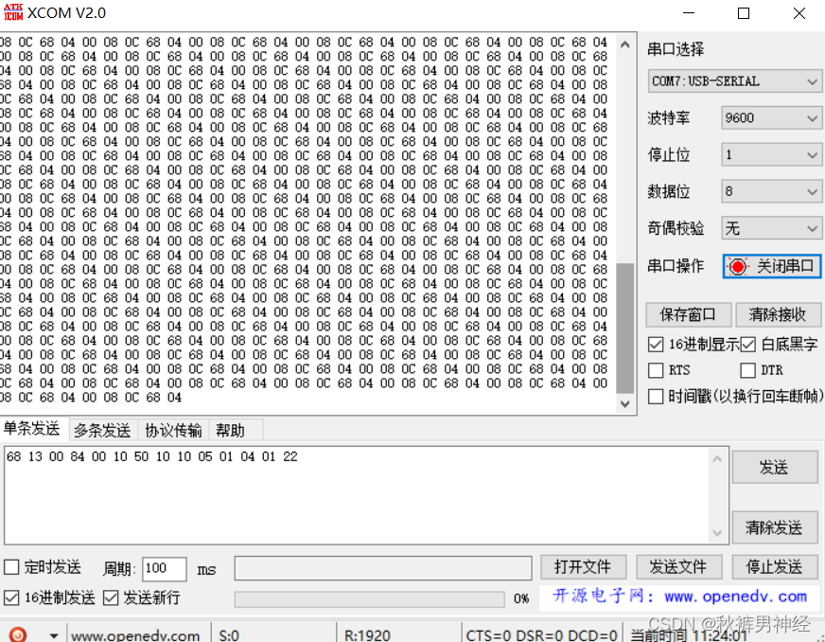Click the status indicator icon in bottom-left corner
825x642 pixels.
(18, 633)
